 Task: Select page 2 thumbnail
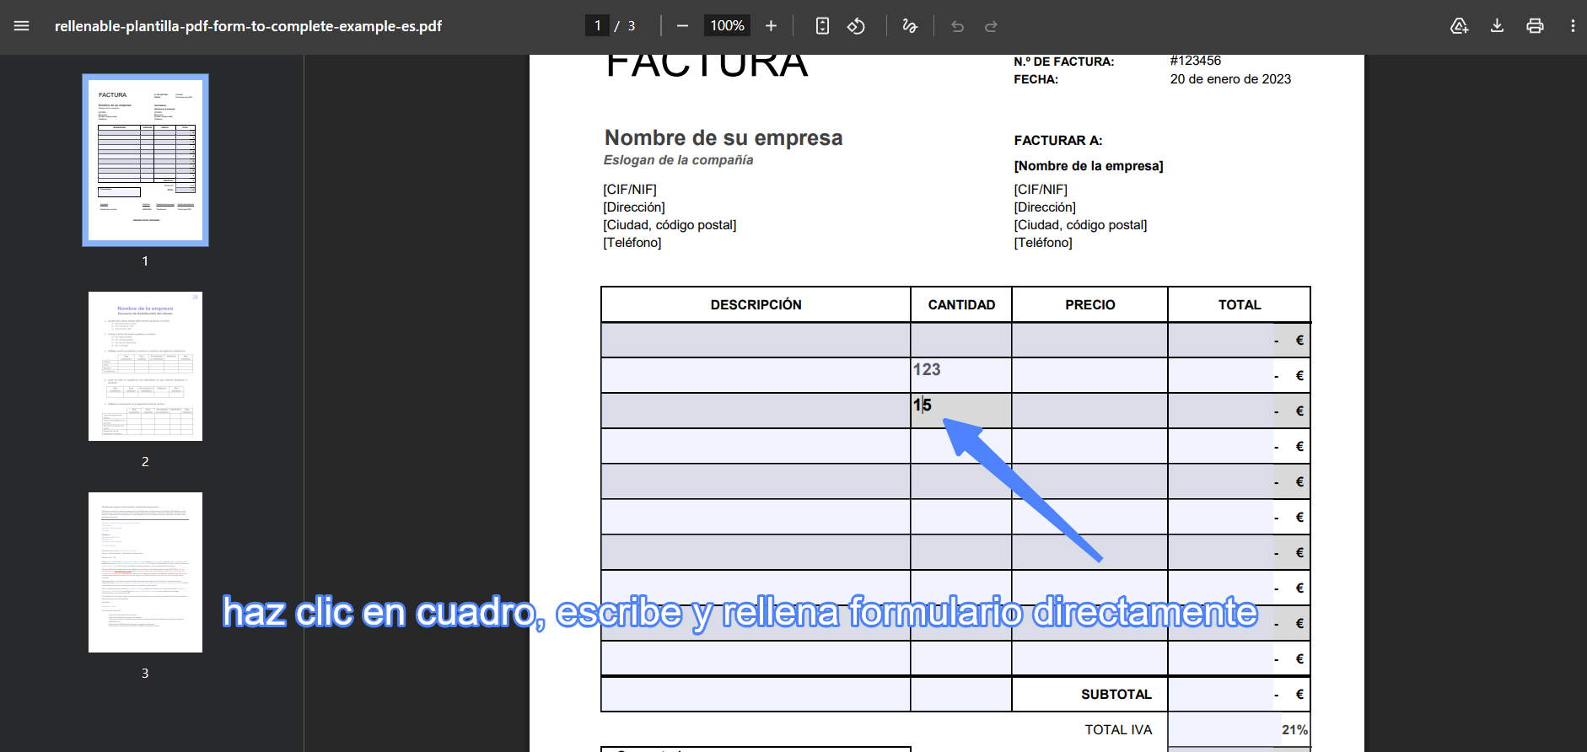pos(145,366)
